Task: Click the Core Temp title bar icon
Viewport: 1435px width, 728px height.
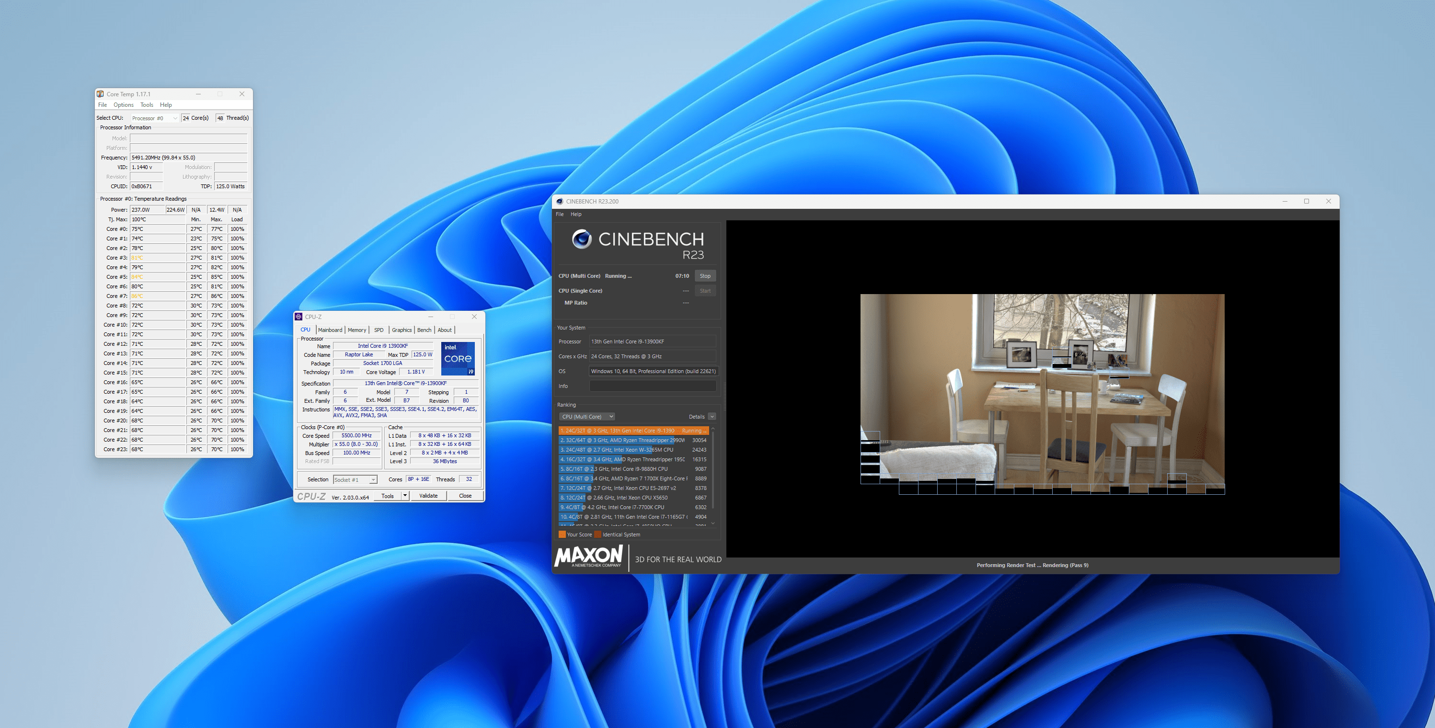Action: click(100, 94)
